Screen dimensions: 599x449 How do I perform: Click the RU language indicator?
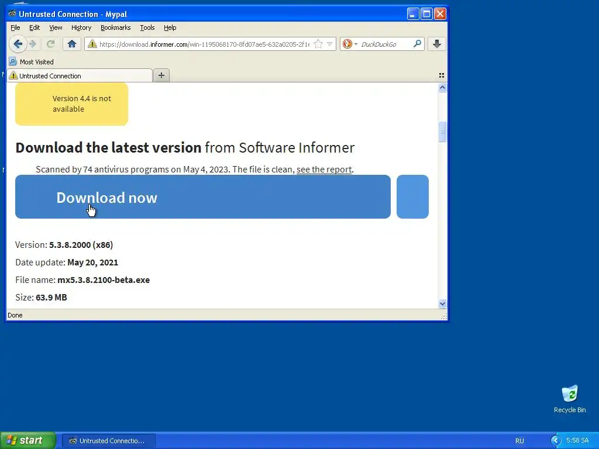[x=519, y=441]
